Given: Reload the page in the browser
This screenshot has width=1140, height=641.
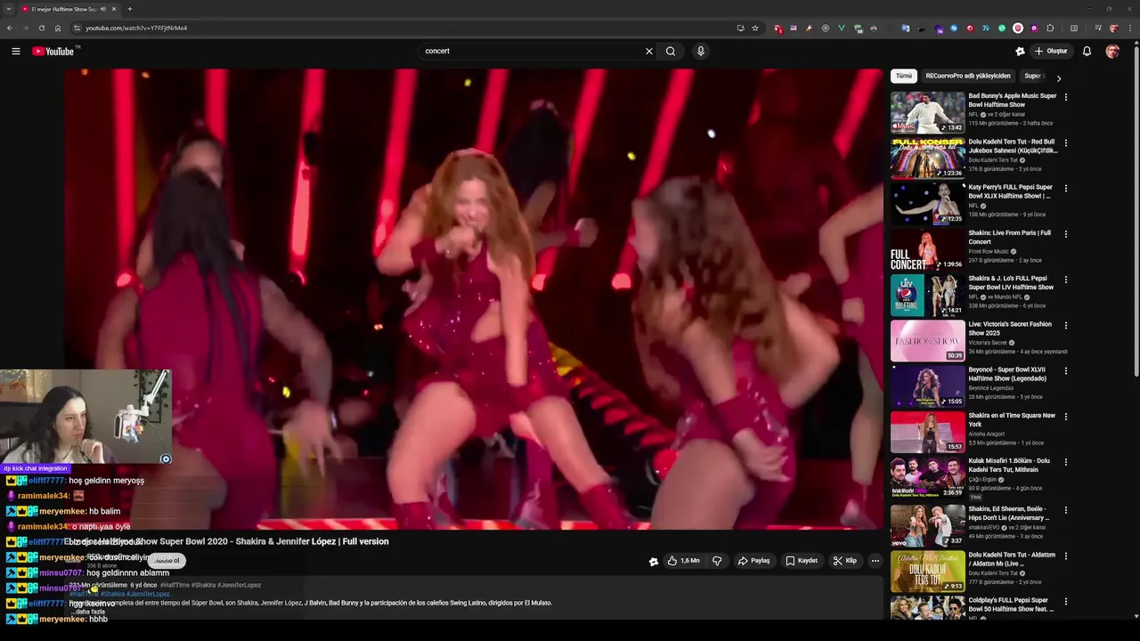Looking at the screenshot, I should tap(41, 28).
